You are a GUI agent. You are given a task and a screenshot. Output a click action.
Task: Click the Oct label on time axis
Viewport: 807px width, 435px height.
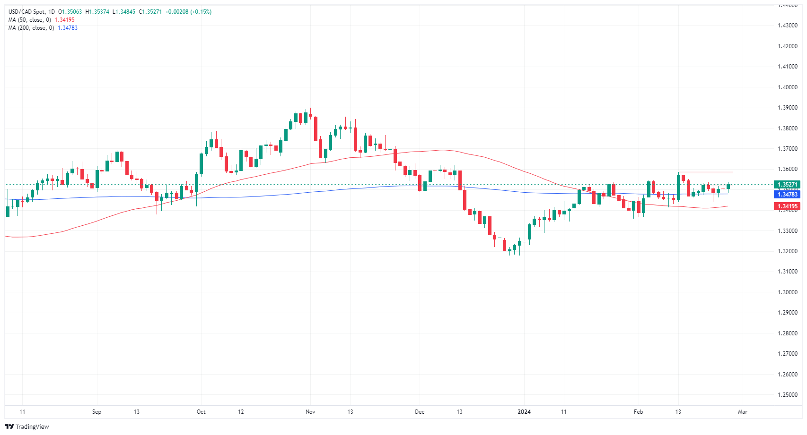[201, 412]
